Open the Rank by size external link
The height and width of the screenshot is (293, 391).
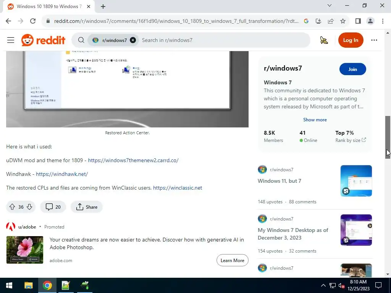pyautogui.click(x=351, y=140)
